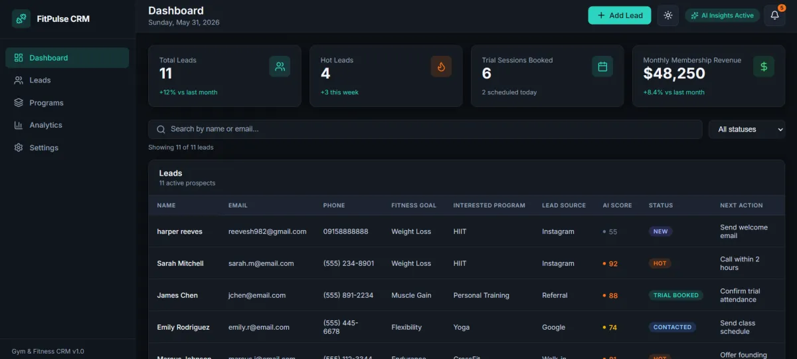Click the Leads people icon in sidebar

(19, 80)
